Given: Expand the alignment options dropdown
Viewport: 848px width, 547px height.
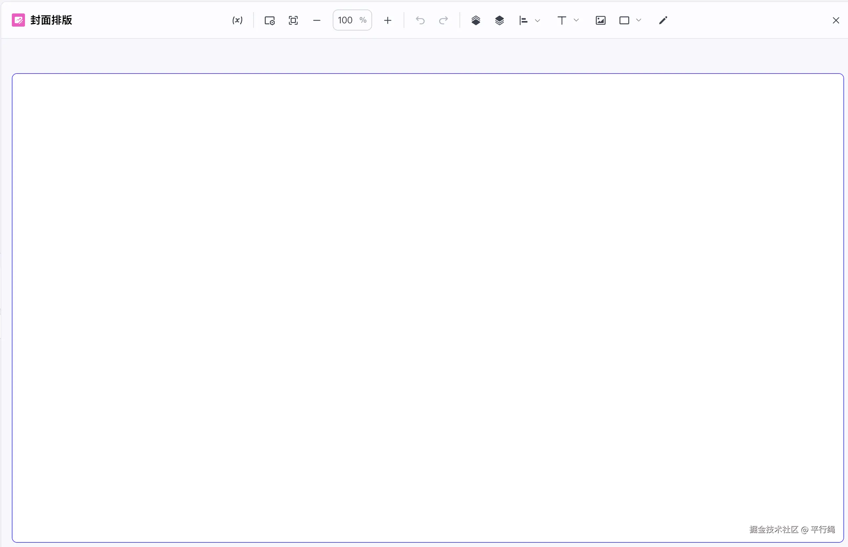Looking at the screenshot, I should click(538, 20).
